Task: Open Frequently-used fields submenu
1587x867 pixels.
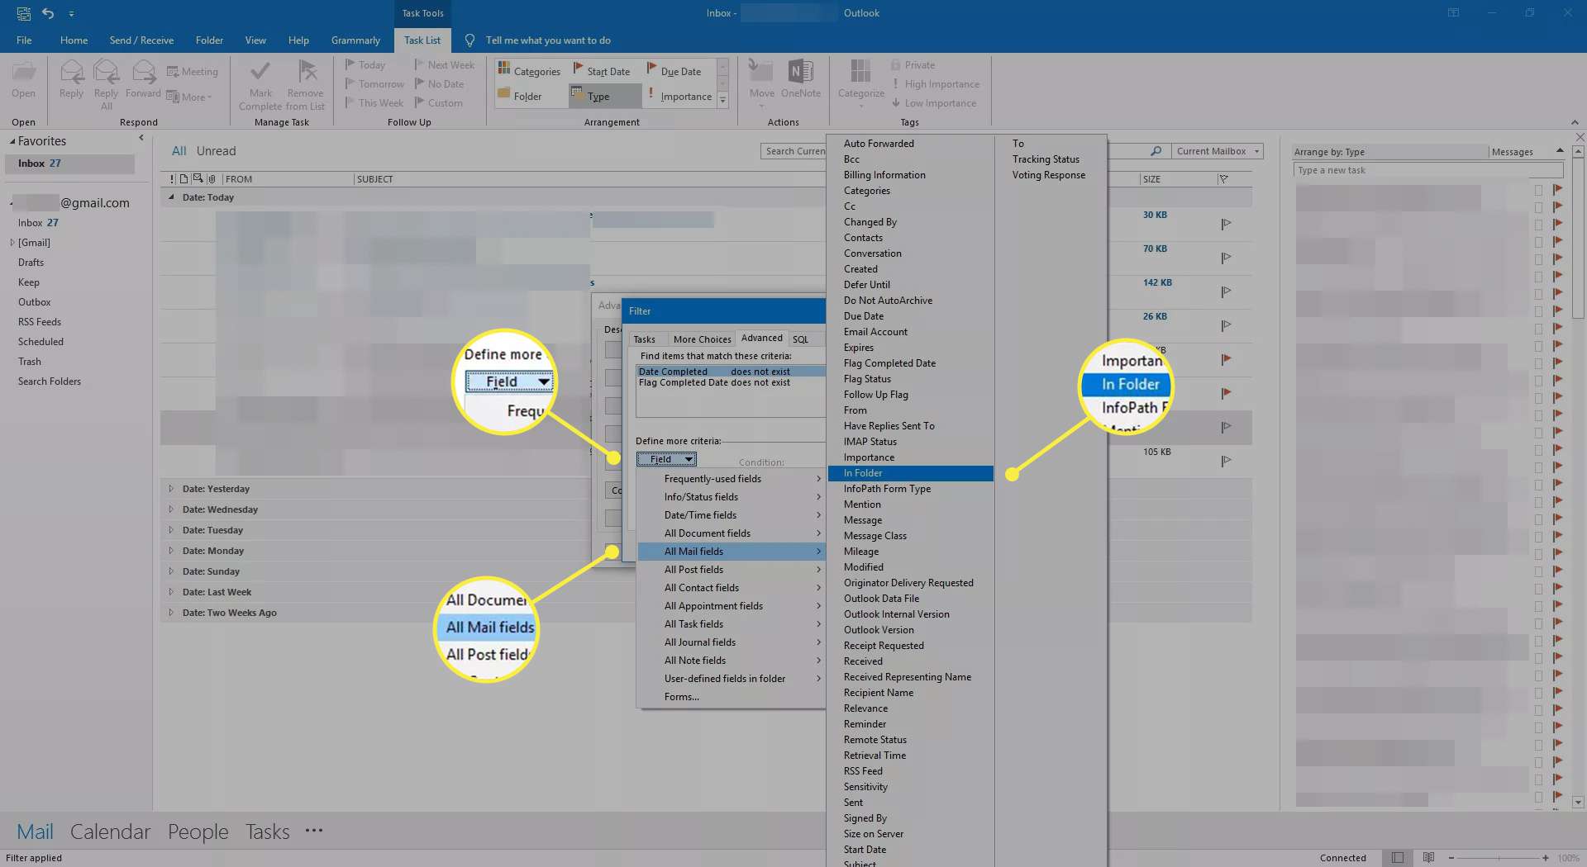Action: coord(732,479)
